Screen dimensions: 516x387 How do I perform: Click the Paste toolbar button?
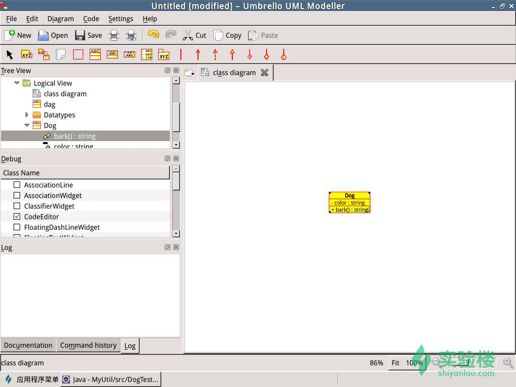click(263, 35)
